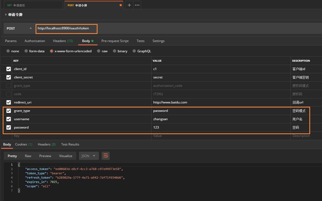Viewport: 322px width, 201px height.
Task: Click the zhangsan username value cell
Action: coord(221,119)
